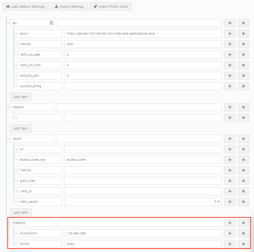This screenshot has width=254, height=252.
Task: Click the munchkinId value field
Action: click(143, 233)
